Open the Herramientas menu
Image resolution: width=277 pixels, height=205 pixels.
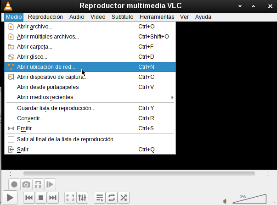157,17
